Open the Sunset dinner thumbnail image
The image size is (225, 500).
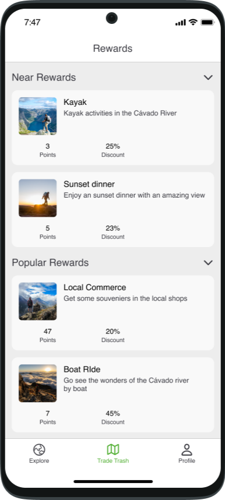click(x=38, y=198)
